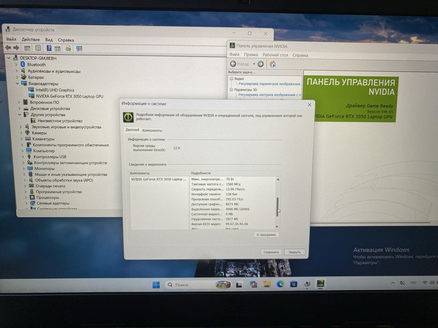Select Intel(R) UHD Graphics device
This screenshot has height=328, width=438.
[55, 90]
